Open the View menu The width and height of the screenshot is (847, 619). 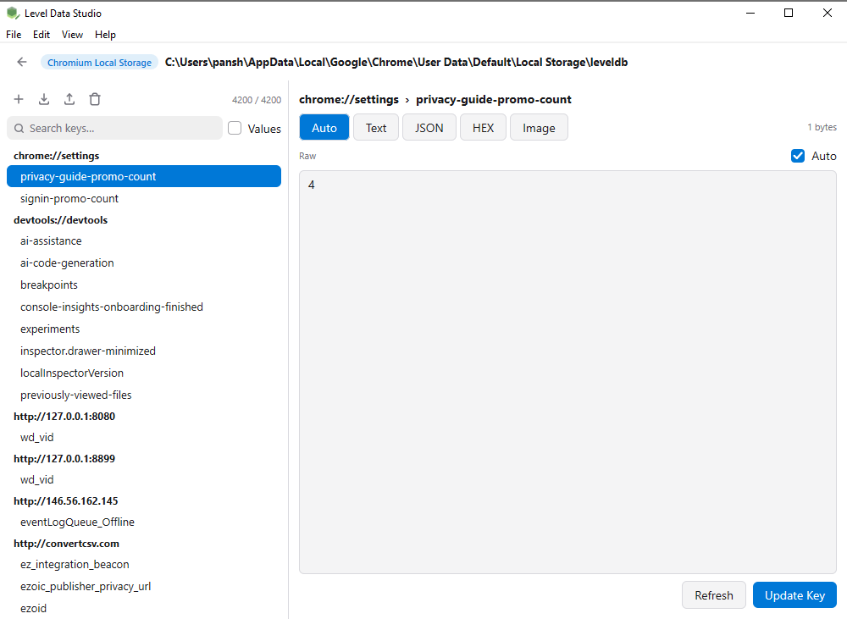72,35
